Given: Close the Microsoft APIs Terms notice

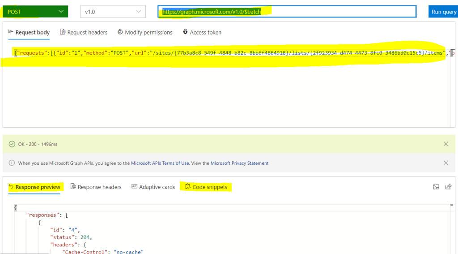Looking at the screenshot, I should pyautogui.click(x=445, y=163).
